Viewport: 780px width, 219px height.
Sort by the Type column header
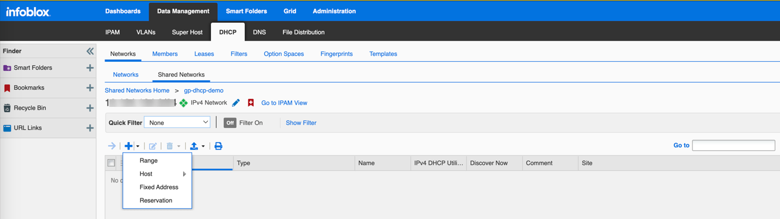pos(294,163)
